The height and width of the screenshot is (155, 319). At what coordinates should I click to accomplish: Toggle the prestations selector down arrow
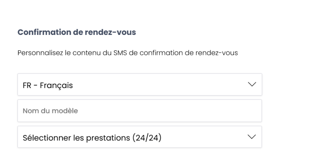click(252, 137)
